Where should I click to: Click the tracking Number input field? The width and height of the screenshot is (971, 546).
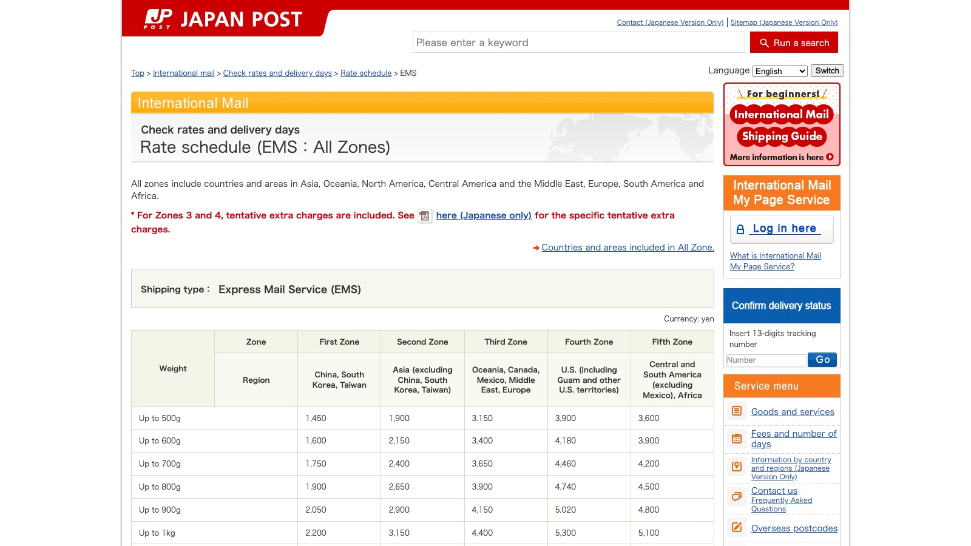coord(766,360)
